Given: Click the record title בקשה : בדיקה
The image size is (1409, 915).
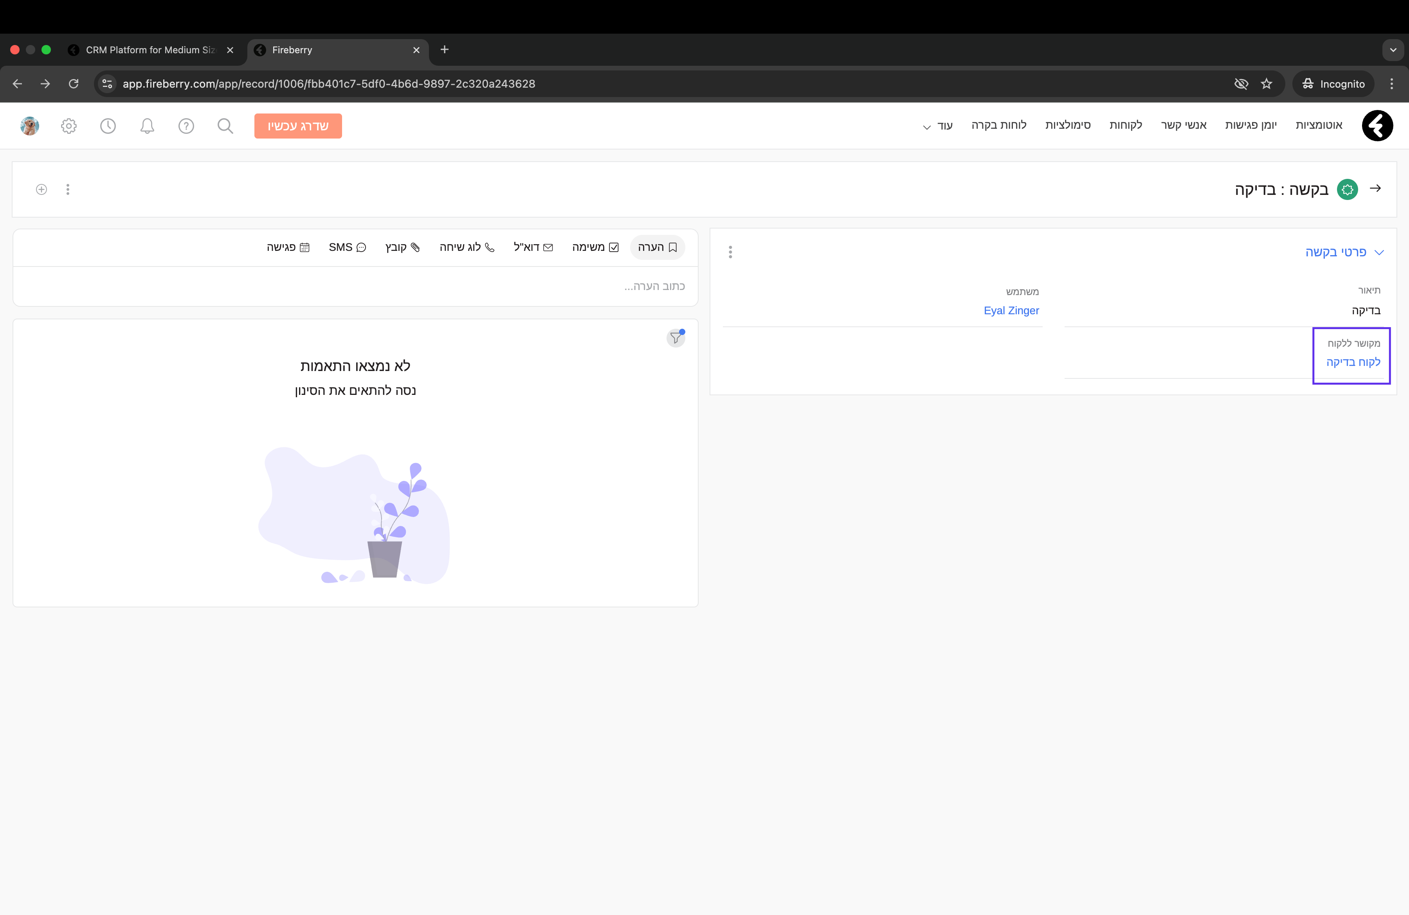Looking at the screenshot, I should (1281, 189).
